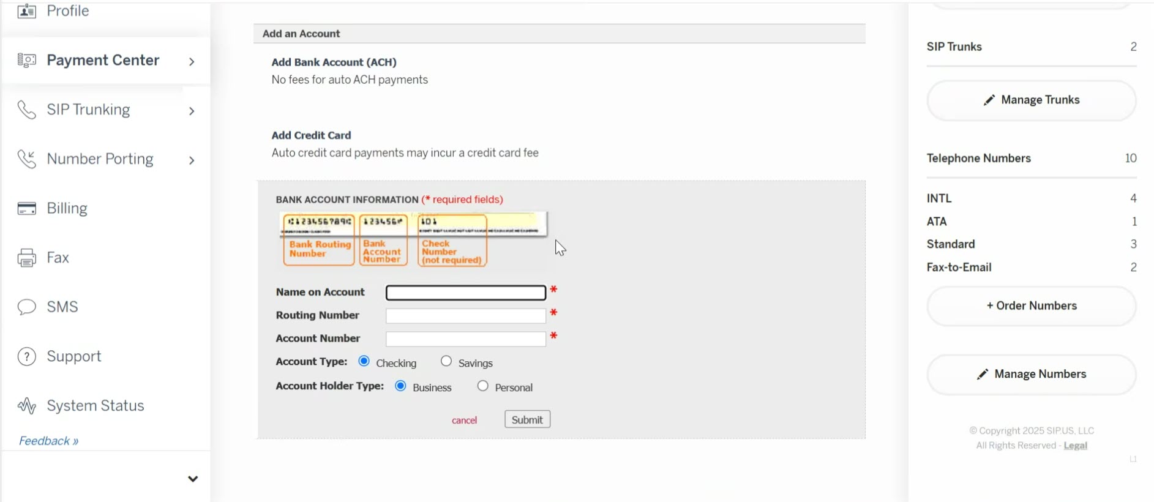The image size is (1154, 502).
Task: Expand the Payment Center submenu chevron
Action: tap(192, 61)
